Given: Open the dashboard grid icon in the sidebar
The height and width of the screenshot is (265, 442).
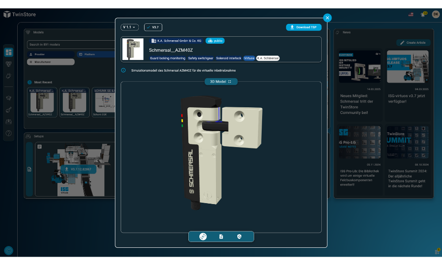Looking at the screenshot, I should (x=9, y=52).
